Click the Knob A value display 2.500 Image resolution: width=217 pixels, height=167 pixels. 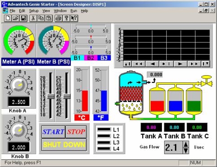[19, 102]
